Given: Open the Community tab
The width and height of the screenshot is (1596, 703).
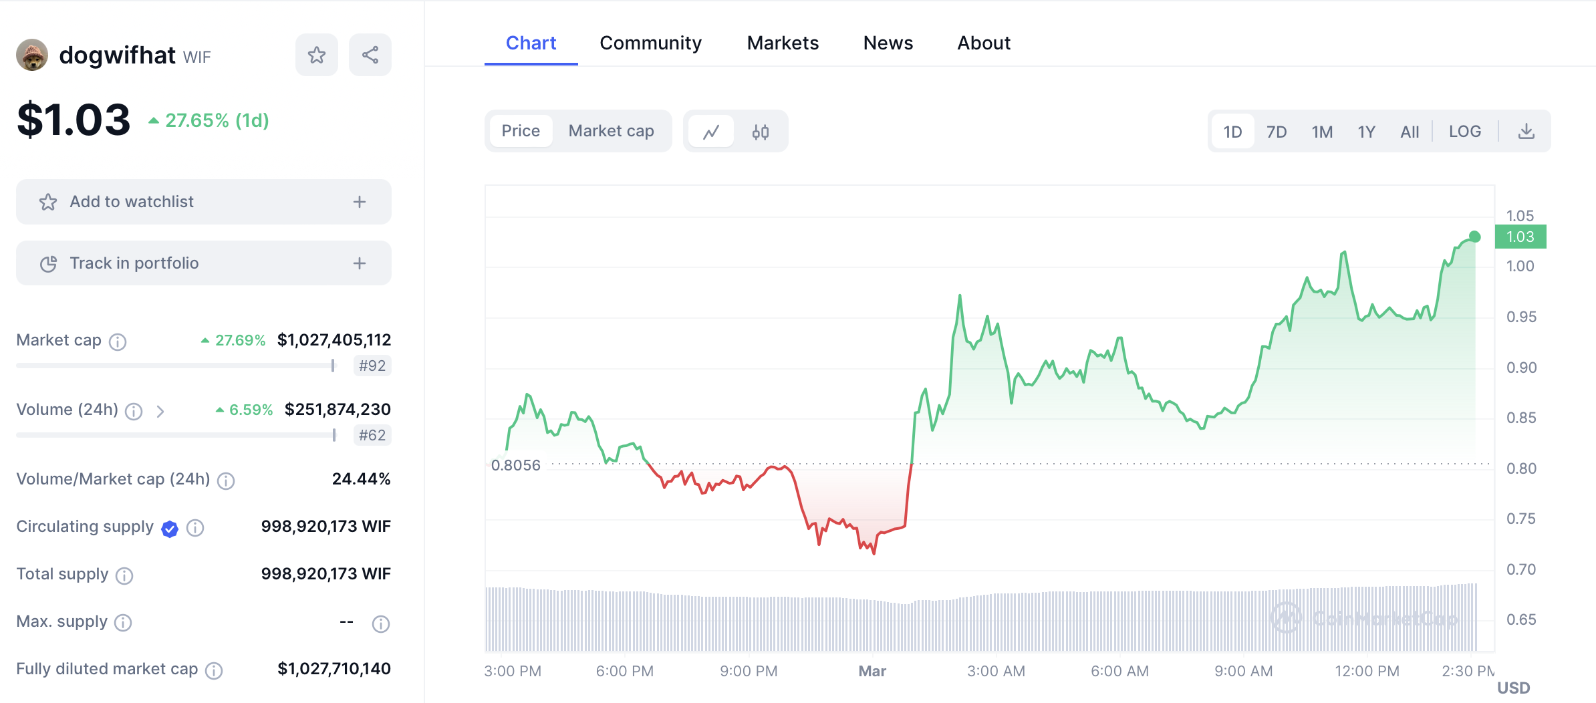Looking at the screenshot, I should [650, 43].
